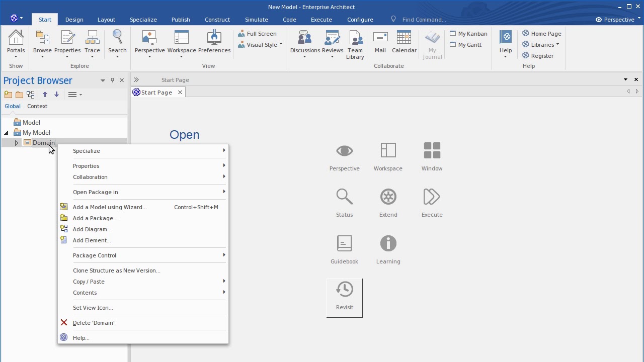Click the Window tile on Start Page
The height and width of the screenshot is (362, 644).
pyautogui.click(x=432, y=157)
